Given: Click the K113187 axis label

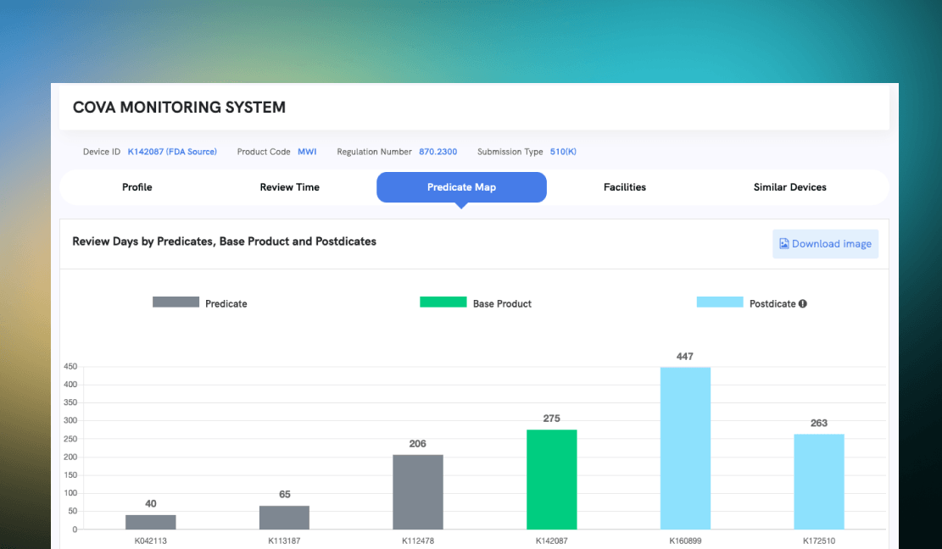Looking at the screenshot, I should coord(284,541).
